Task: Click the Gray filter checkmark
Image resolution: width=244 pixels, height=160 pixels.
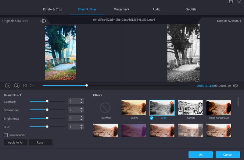Action: click(152, 118)
